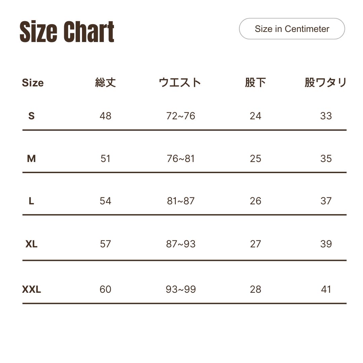
Task: Click waist value 87~93
Action: 180,244
